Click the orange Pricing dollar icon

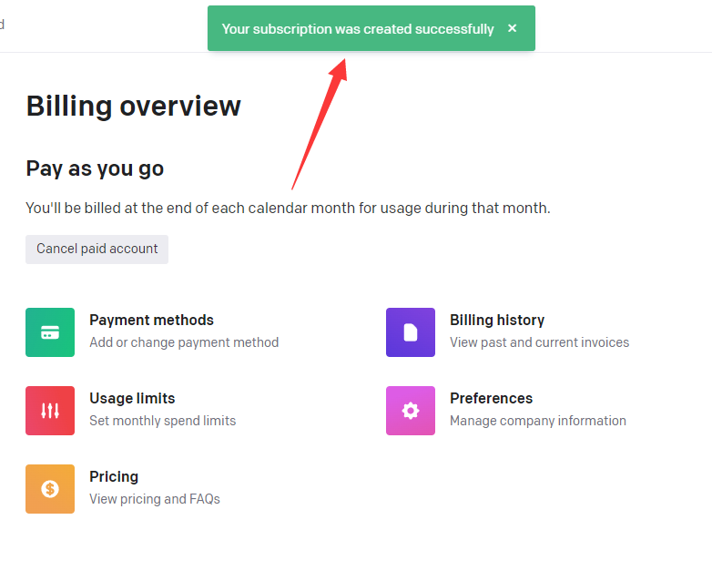pyautogui.click(x=50, y=489)
